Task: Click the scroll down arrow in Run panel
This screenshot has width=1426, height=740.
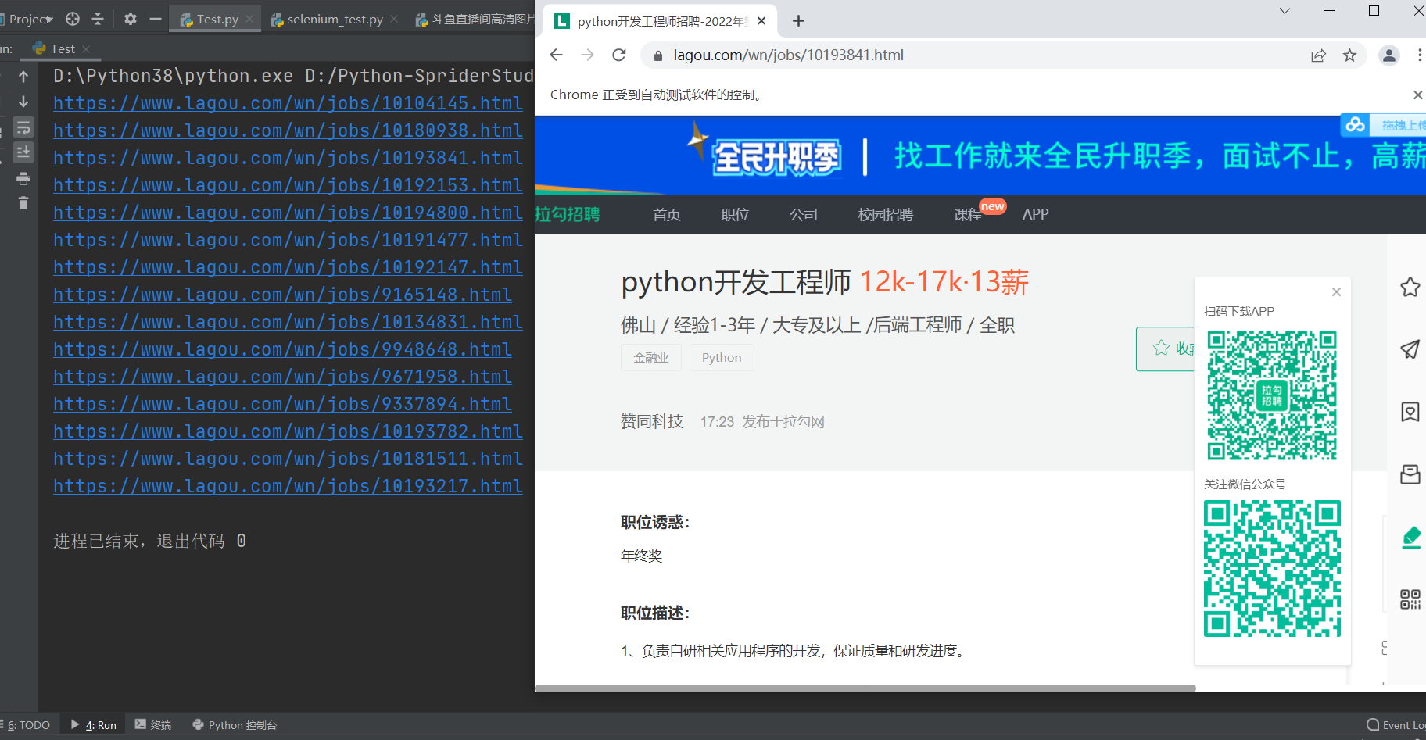Action: coord(23,102)
